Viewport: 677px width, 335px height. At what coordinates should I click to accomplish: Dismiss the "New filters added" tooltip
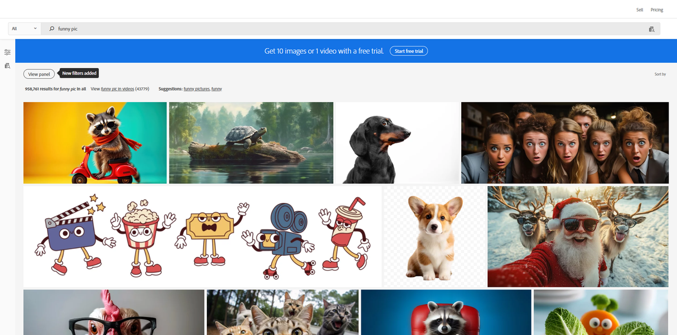tap(78, 73)
